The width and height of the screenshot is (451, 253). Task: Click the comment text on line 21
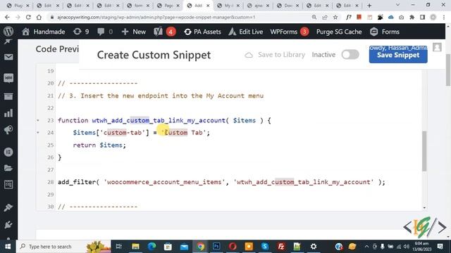click(161, 96)
